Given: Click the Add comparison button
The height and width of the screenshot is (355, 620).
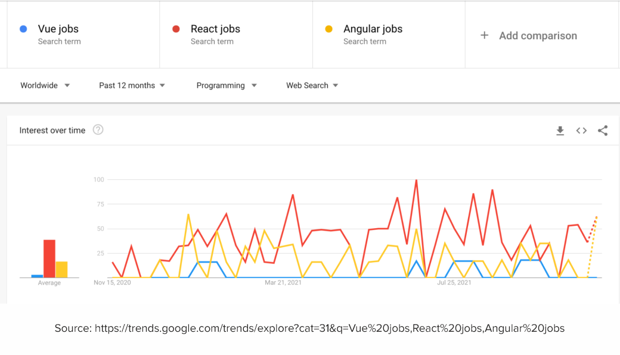Looking at the screenshot, I should [x=529, y=36].
